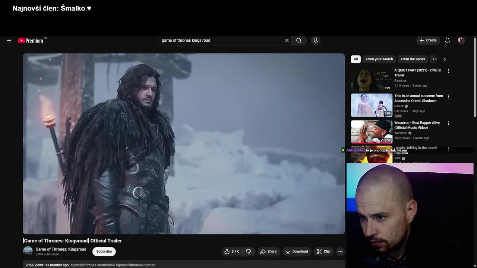
Task: Click the #gameofthrones hashtag
Action: click(83, 265)
